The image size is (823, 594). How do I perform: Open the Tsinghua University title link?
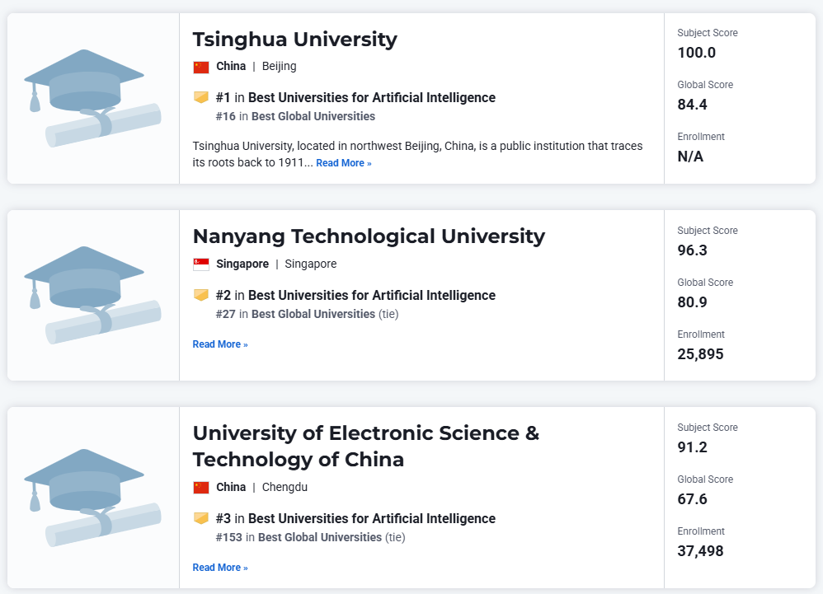coord(295,40)
